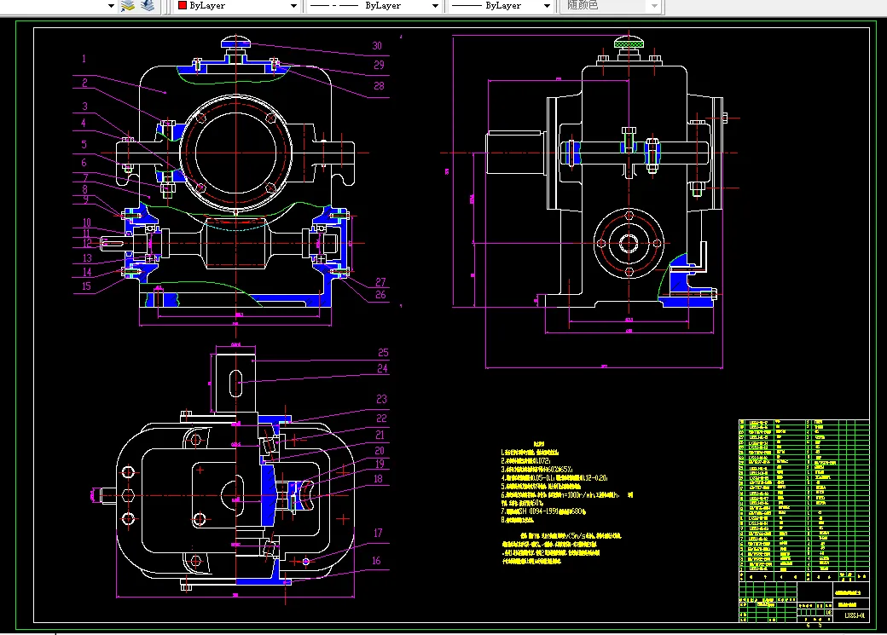Select part number "30" for breather cap
This screenshot has width=887, height=635.
tap(377, 46)
